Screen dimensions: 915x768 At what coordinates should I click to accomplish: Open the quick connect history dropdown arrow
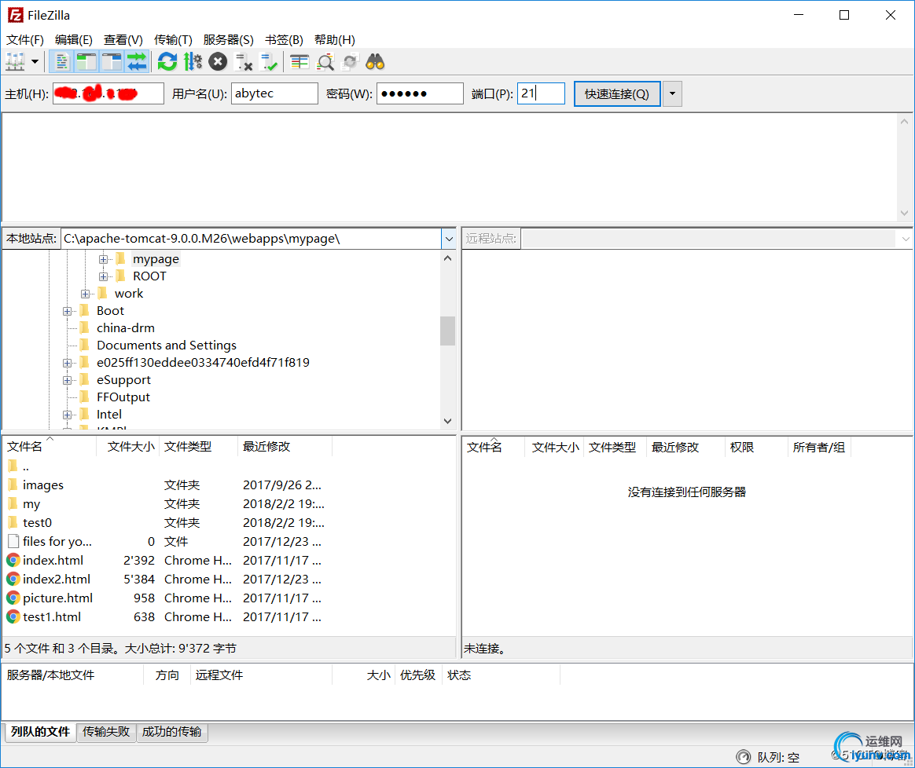coord(672,94)
